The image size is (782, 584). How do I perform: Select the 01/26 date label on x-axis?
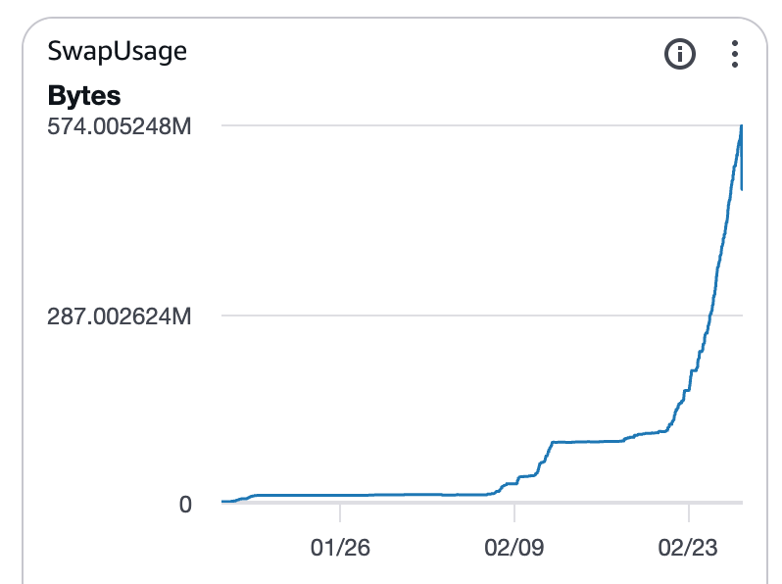coord(339,547)
